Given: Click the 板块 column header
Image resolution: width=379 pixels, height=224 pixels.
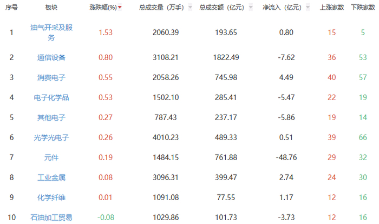Looking at the screenshot, I should tap(51, 8).
